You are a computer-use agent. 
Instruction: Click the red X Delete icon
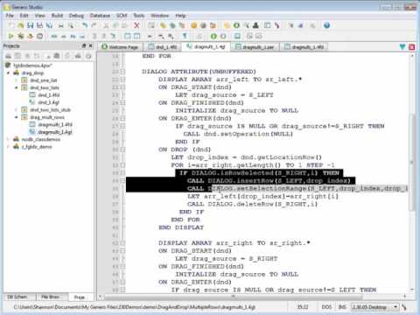click(x=136, y=25)
